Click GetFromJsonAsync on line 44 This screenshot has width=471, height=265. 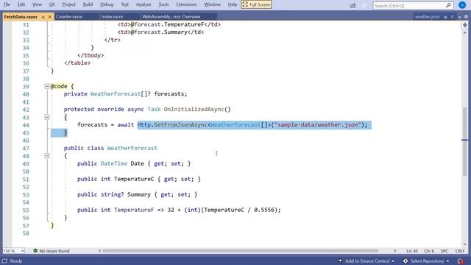coord(180,124)
